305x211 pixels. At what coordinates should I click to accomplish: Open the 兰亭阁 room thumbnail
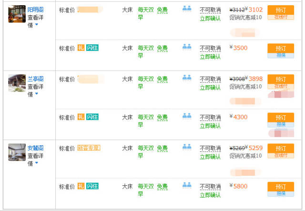tap(17, 83)
